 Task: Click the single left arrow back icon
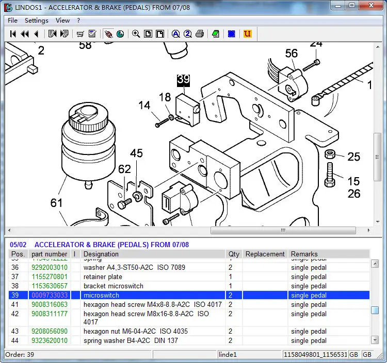(x=36, y=34)
